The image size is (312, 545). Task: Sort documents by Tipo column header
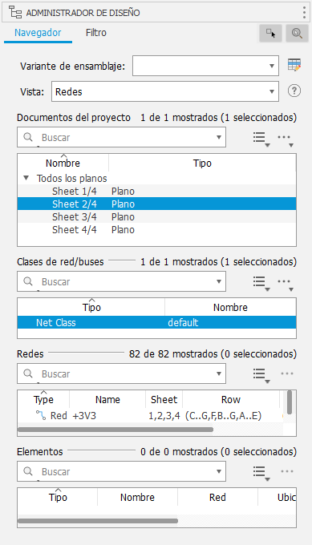click(202, 163)
